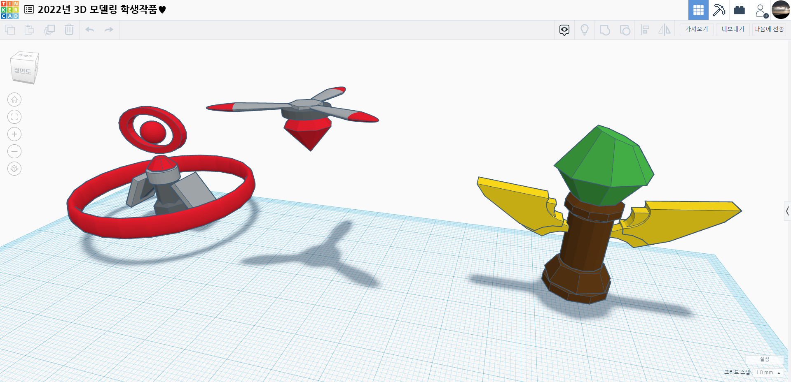Click the Copy toolbar icon
Screen dimensions: 791x382
coord(10,30)
